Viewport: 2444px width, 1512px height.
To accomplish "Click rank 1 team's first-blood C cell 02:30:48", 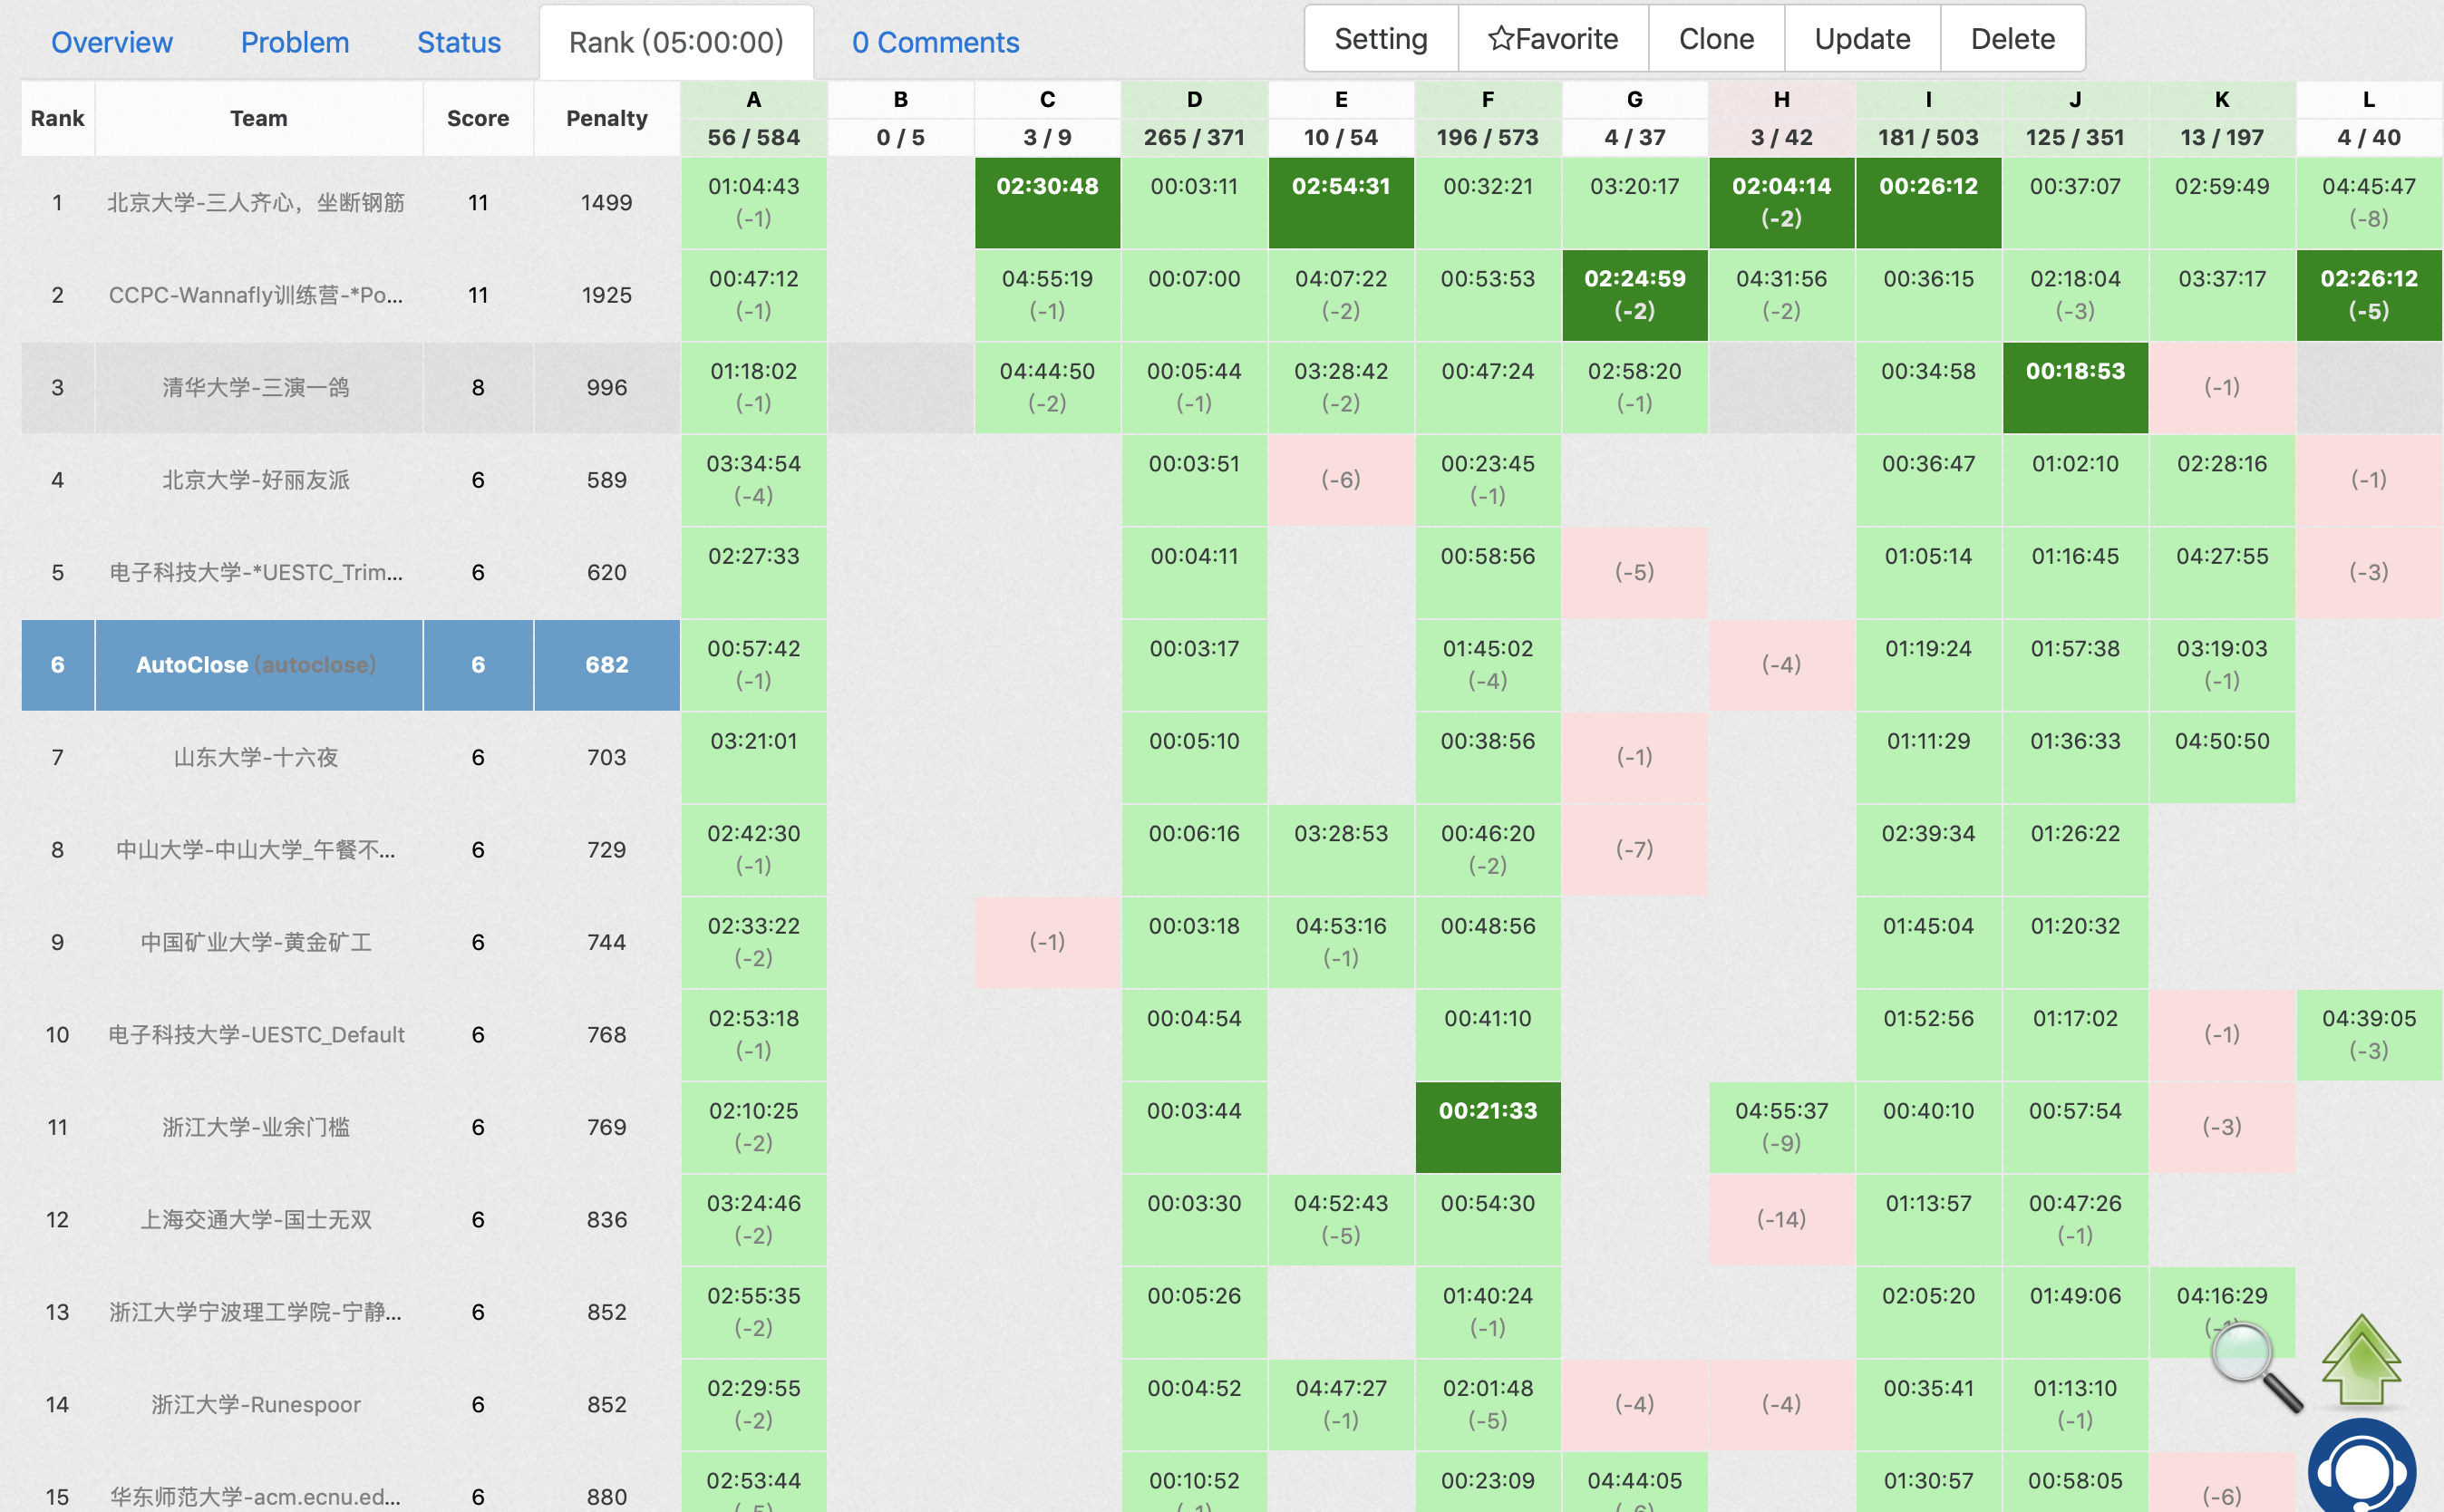I will pos(1047,202).
